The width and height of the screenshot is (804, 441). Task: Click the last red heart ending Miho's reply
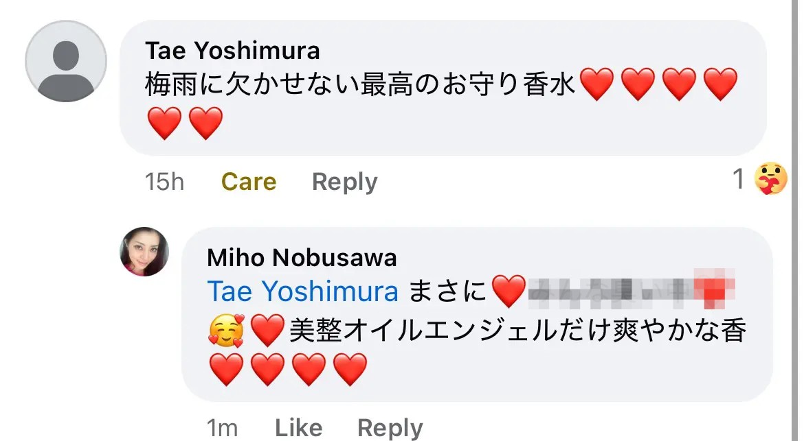tap(350, 369)
